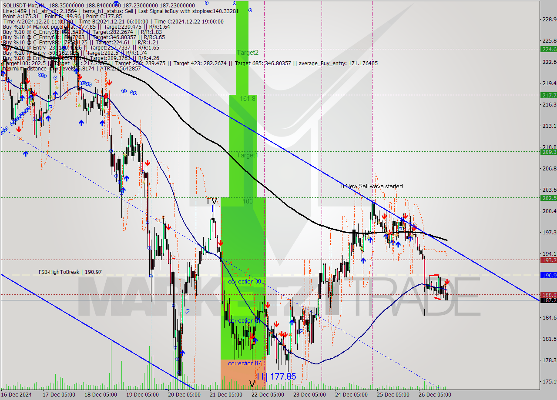Click the current price 187.2 tag

pos(548,300)
